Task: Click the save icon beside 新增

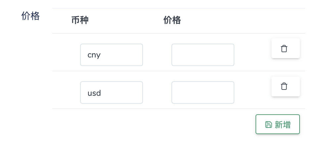Action: [x=268, y=125]
